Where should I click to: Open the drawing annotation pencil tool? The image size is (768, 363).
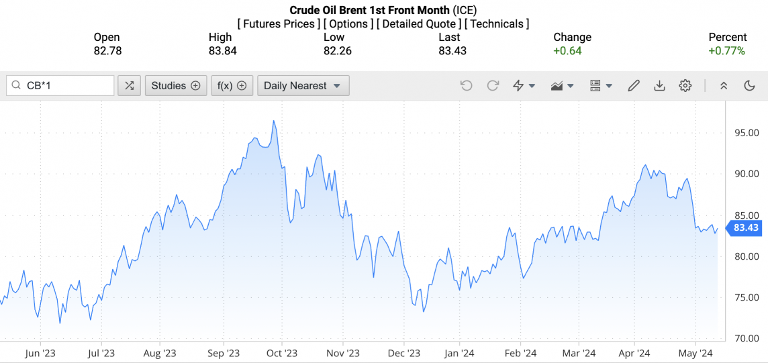coord(633,85)
